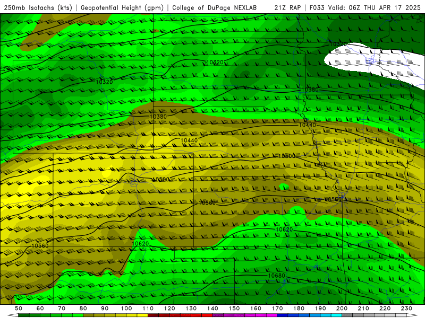Click the "College of DuPage NEXLAB" header text
Viewport: 425px width, 318px height.
(215, 8)
